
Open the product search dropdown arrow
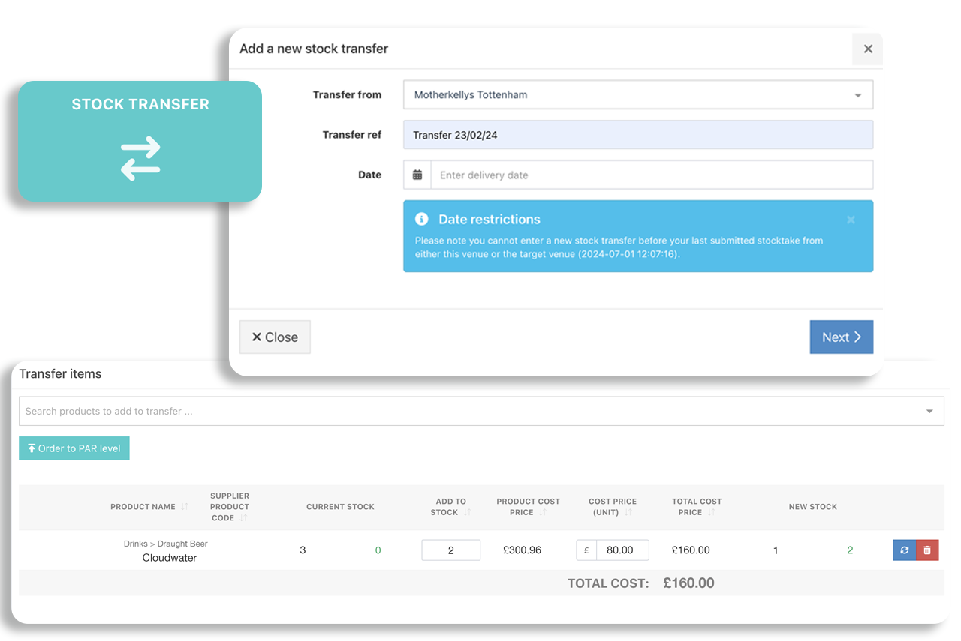coord(929,412)
